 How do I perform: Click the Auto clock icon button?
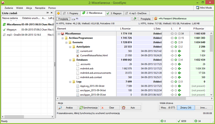131,108
